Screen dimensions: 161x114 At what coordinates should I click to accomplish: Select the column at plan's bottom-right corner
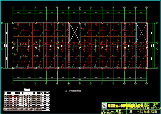[x=147, y=68]
